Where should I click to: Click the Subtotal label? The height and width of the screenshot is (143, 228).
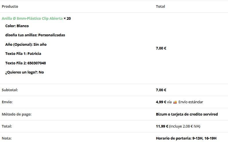tap(10, 90)
